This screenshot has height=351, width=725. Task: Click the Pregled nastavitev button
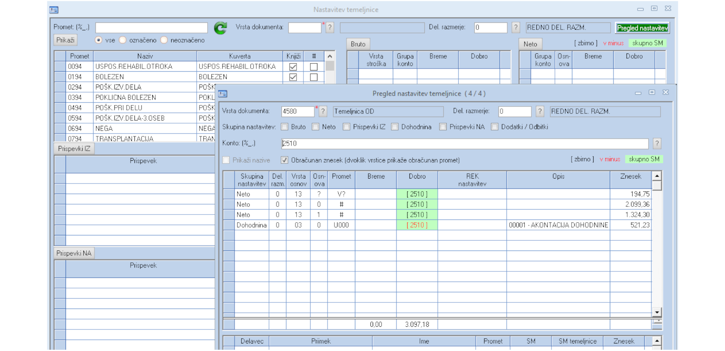coord(642,28)
